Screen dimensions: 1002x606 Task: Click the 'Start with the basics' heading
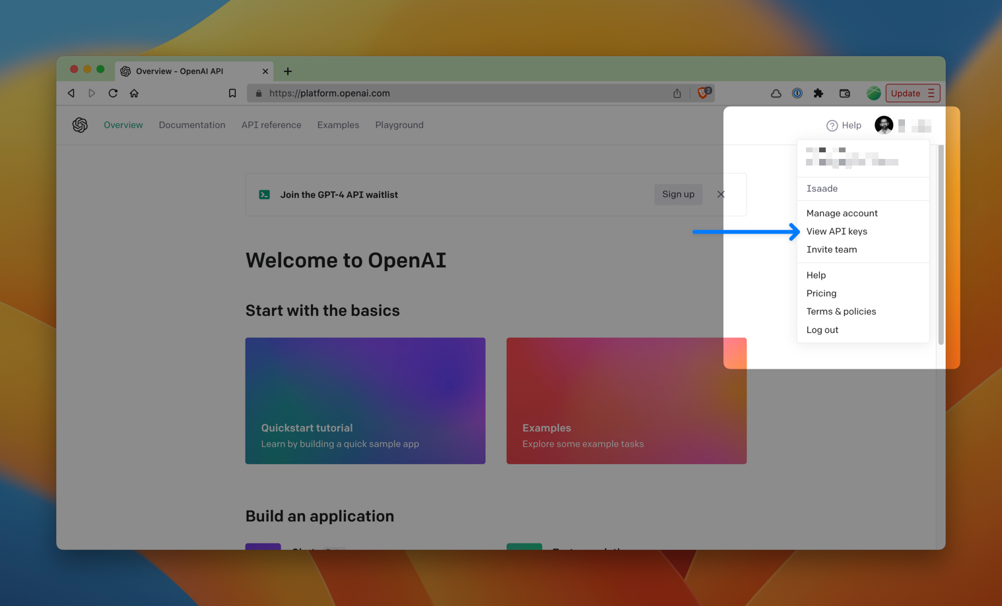(x=323, y=311)
